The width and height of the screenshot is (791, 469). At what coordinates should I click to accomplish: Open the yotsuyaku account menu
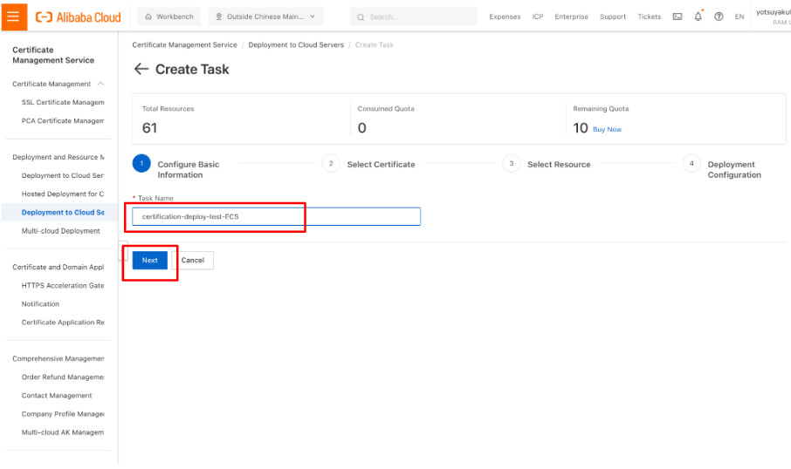(x=773, y=17)
